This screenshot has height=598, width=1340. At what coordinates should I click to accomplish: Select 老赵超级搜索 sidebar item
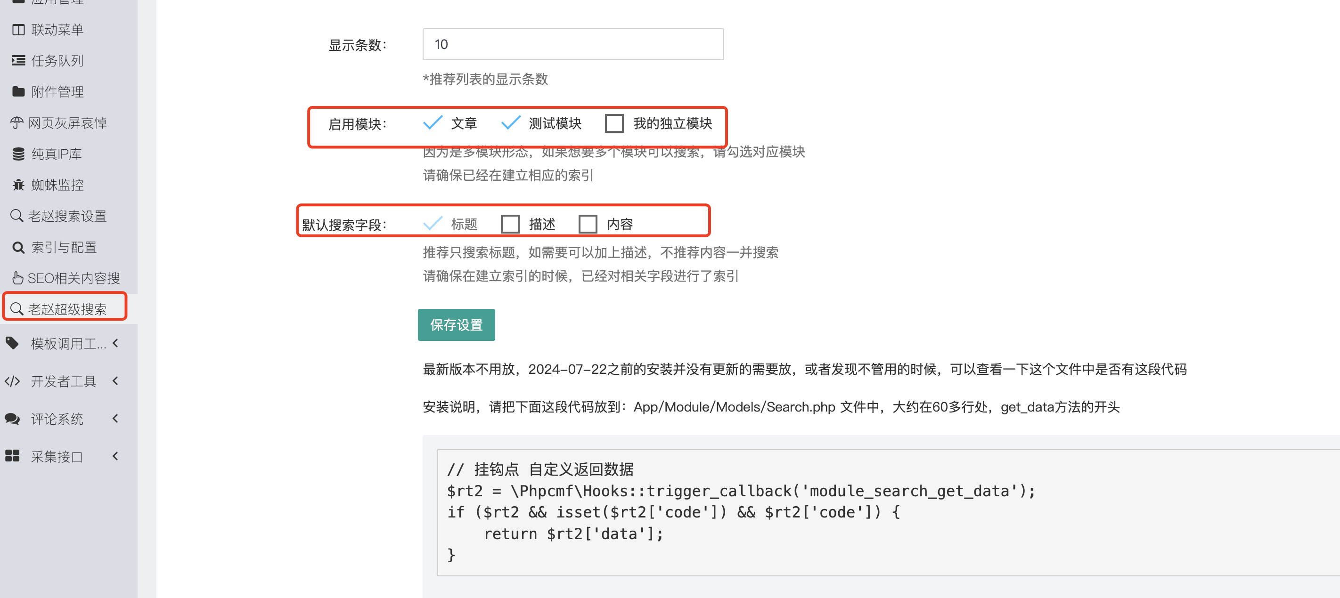(69, 309)
